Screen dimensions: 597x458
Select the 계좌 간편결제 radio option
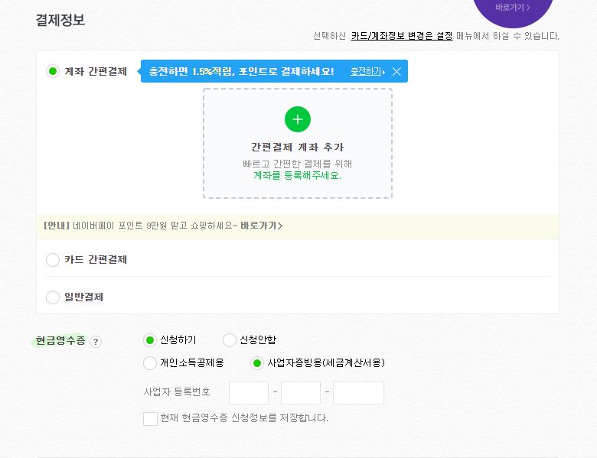pos(53,71)
